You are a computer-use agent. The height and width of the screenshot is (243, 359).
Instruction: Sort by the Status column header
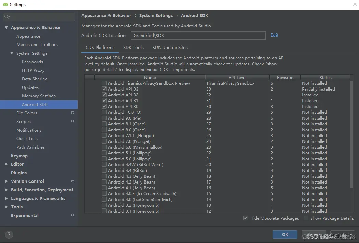click(x=325, y=77)
